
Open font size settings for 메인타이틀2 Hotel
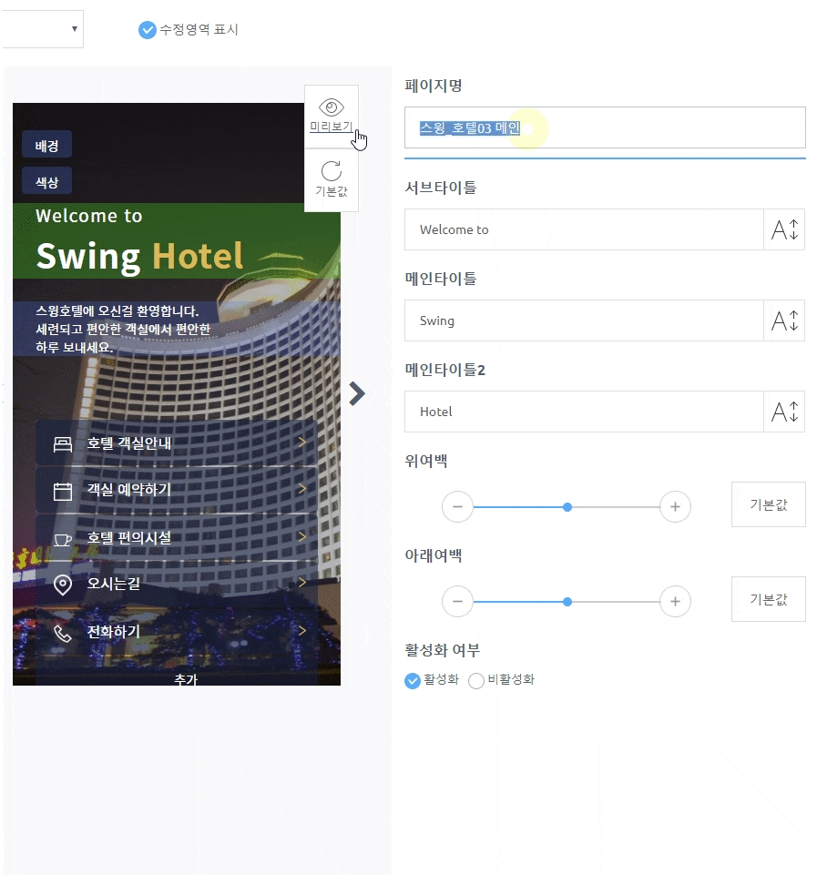784,412
